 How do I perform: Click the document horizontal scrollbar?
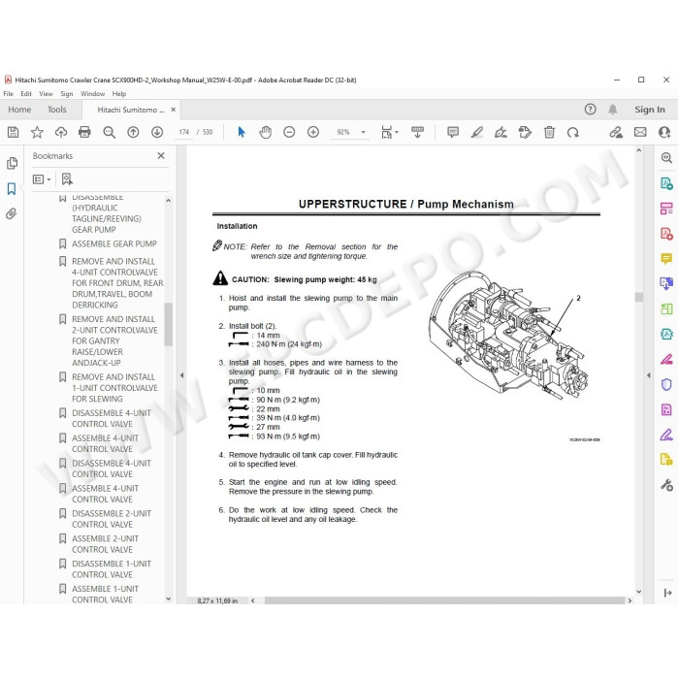pos(444,600)
